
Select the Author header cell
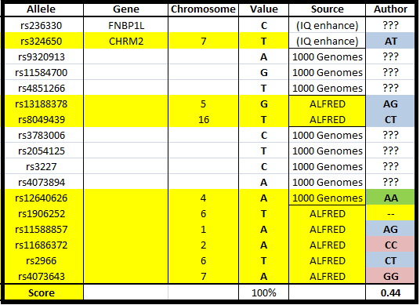click(390, 9)
